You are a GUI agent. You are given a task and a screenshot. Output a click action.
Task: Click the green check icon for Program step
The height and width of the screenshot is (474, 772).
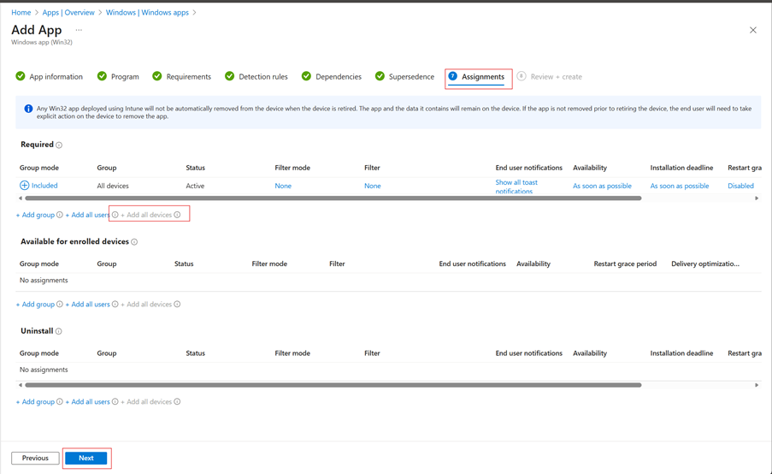[102, 76]
